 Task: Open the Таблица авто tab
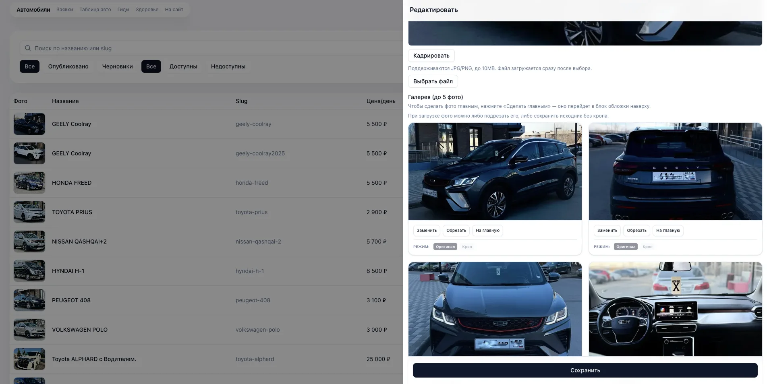[95, 10]
